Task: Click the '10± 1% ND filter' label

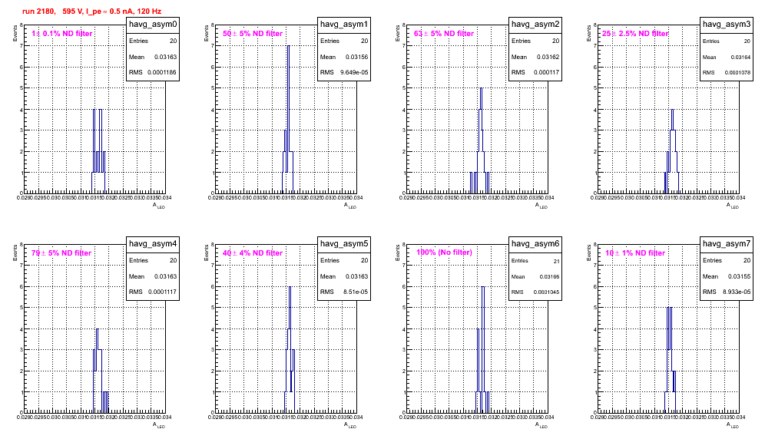Action: 635,253
